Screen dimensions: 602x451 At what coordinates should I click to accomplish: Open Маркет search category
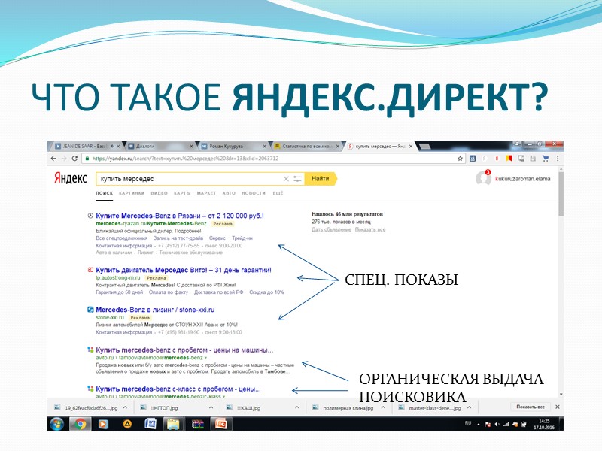(x=206, y=193)
